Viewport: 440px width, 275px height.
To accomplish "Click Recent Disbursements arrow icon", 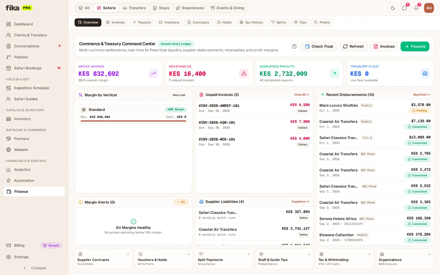I will [x=322, y=95].
